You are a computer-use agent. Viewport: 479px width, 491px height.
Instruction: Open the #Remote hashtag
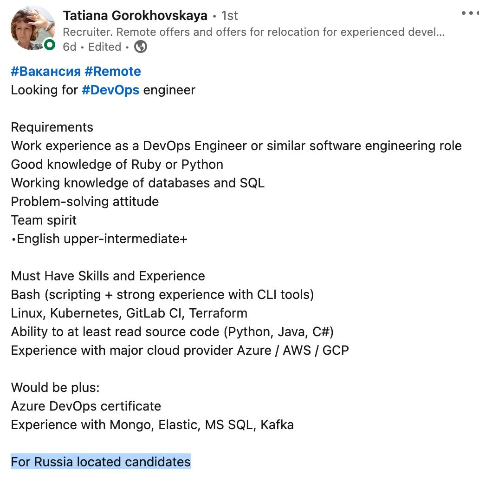pyautogui.click(x=112, y=72)
